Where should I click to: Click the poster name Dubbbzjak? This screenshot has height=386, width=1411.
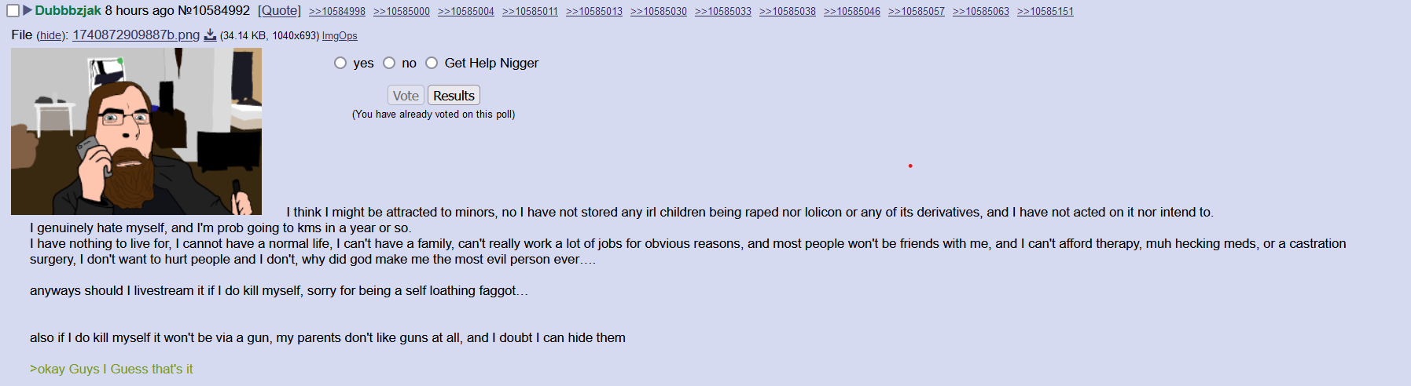[68, 11]
